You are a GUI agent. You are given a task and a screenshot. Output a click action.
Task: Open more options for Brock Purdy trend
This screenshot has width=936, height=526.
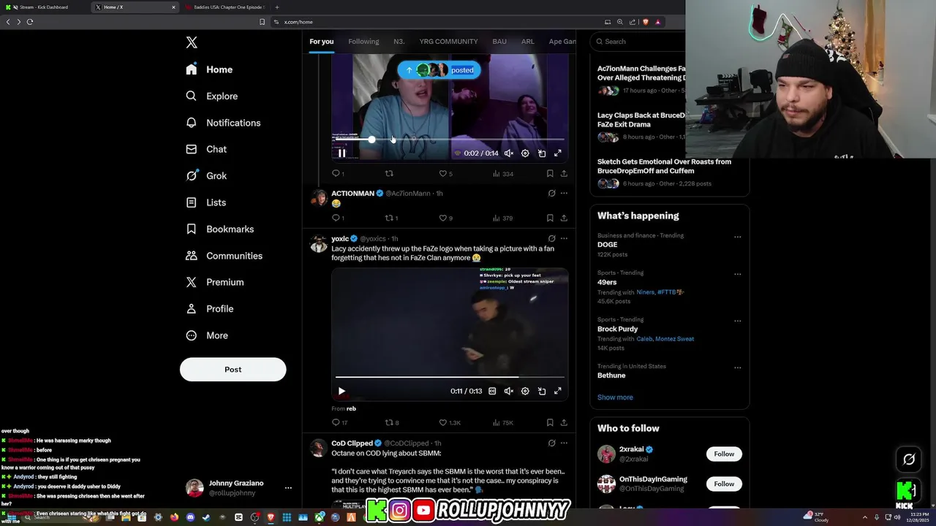point(737,321)
